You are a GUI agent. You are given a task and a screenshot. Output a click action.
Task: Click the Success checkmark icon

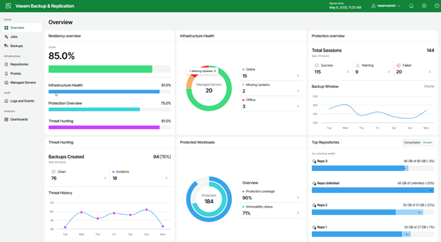tap(317, 66)
